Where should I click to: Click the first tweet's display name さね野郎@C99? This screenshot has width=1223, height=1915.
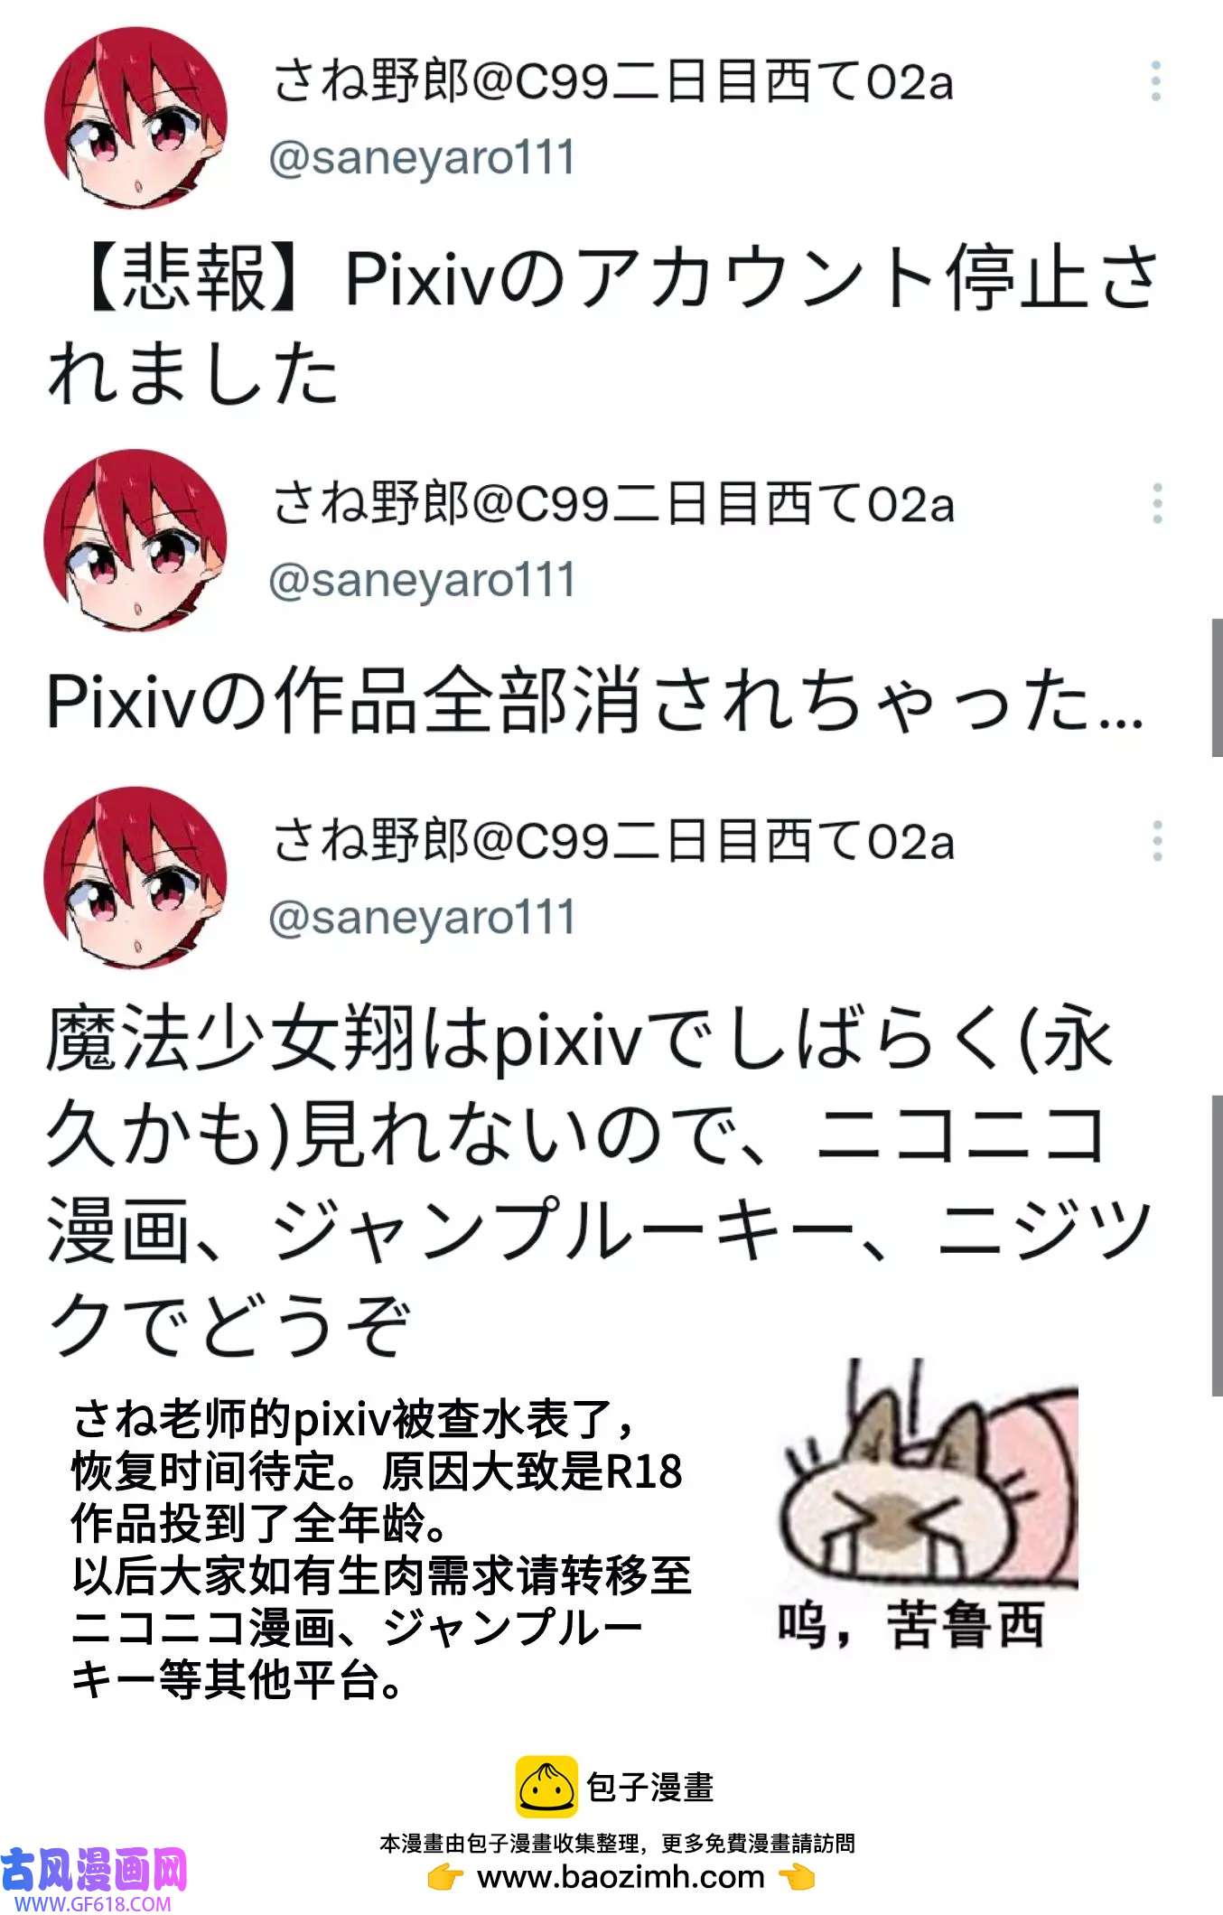[612, 81]
